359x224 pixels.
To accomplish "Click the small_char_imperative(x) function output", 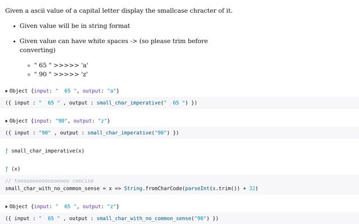I will (47, 151).
